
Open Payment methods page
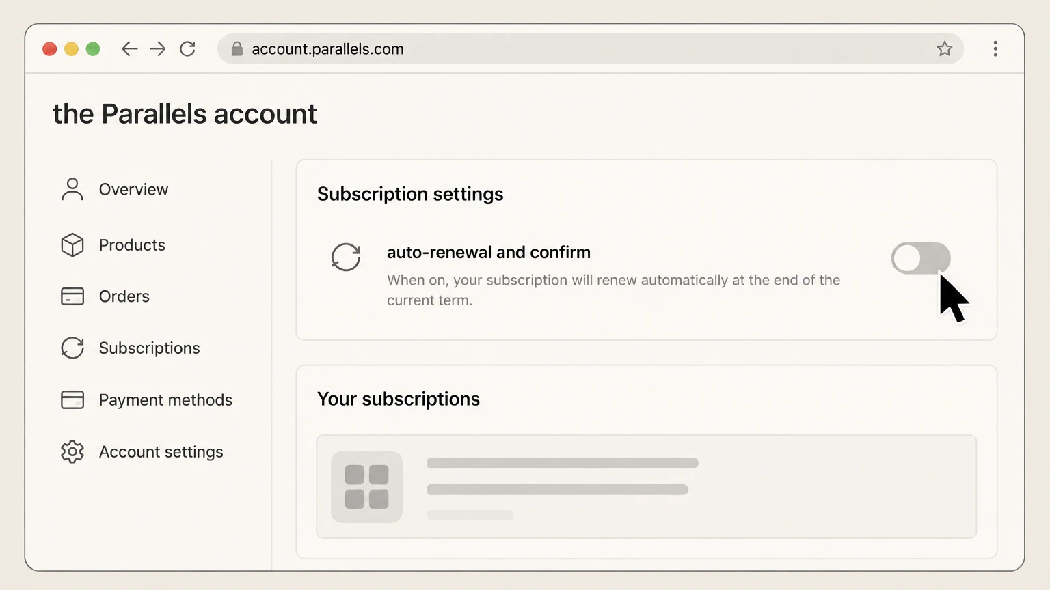[x=165, y=399]
